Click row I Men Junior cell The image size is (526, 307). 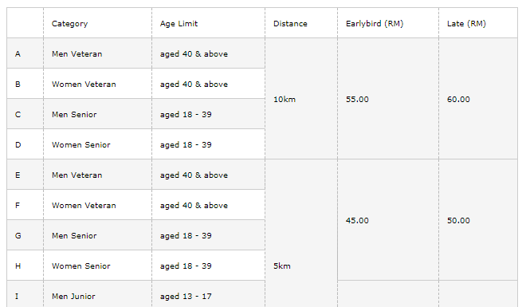[x=97, y=294]
